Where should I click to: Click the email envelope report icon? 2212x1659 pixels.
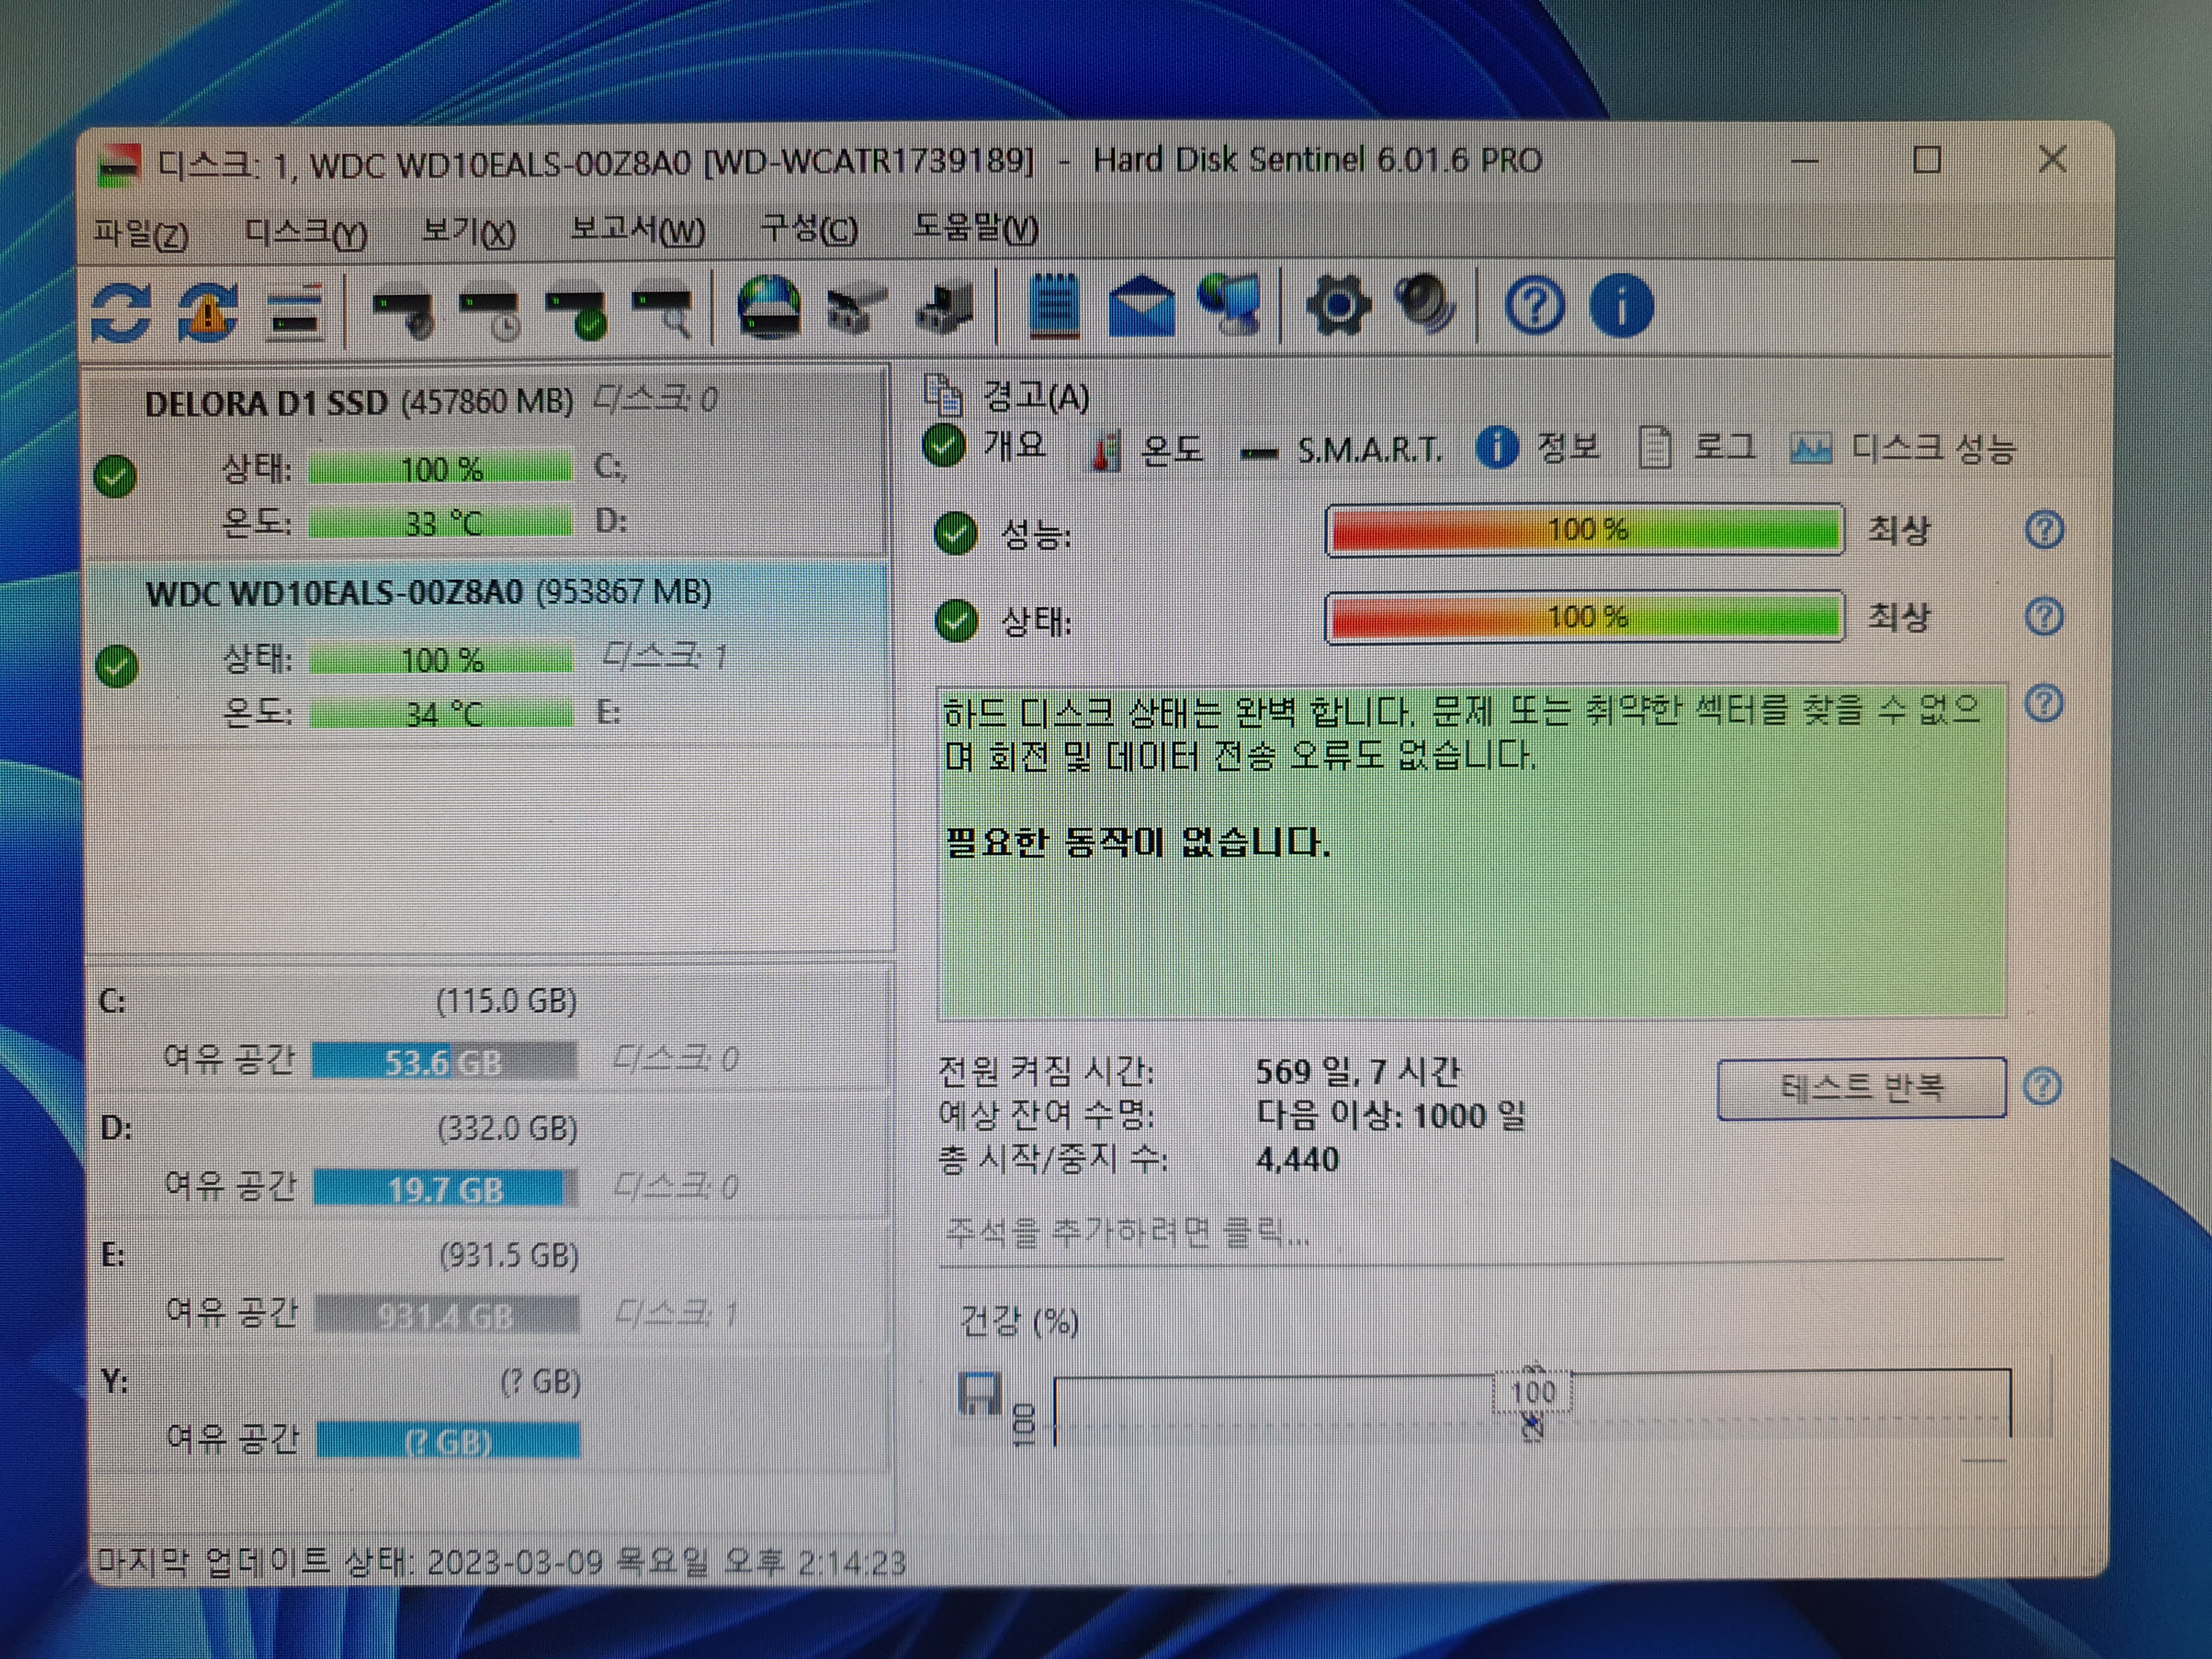pos(1141,306)
